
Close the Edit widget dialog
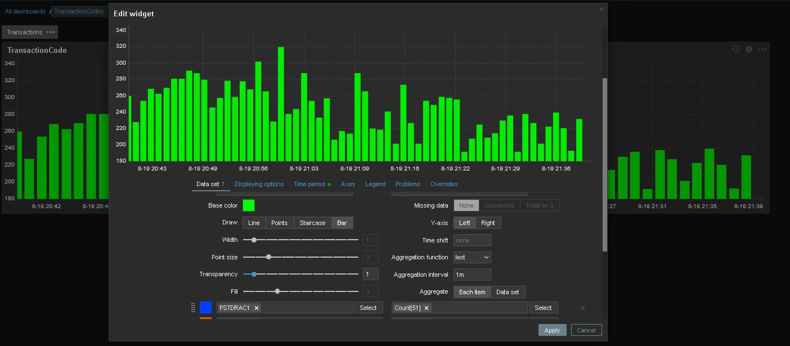601,10
